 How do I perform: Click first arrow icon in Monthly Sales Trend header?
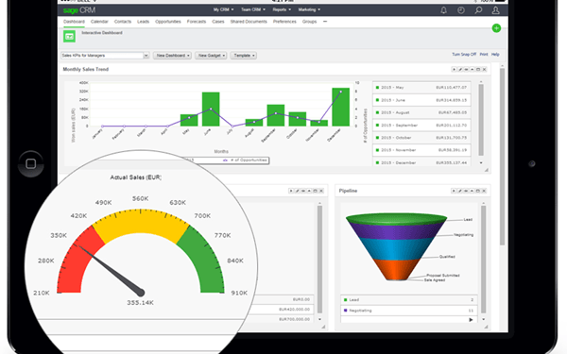tap(454, 69)
